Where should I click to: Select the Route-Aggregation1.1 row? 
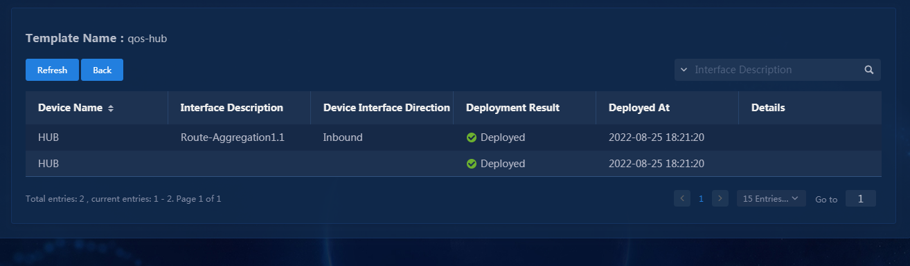454,137
